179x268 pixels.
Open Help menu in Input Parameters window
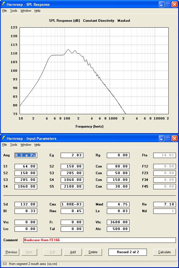tap(37, 145)
